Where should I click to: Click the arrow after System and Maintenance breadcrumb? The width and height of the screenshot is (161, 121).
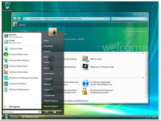pos(66,19)
